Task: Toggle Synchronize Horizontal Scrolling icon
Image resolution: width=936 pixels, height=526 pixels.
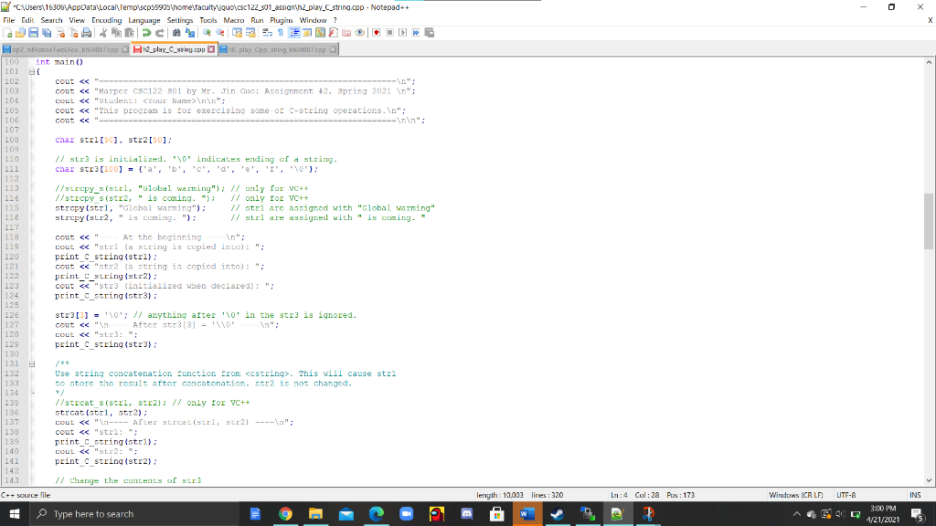Action: (x=250, y=33)
